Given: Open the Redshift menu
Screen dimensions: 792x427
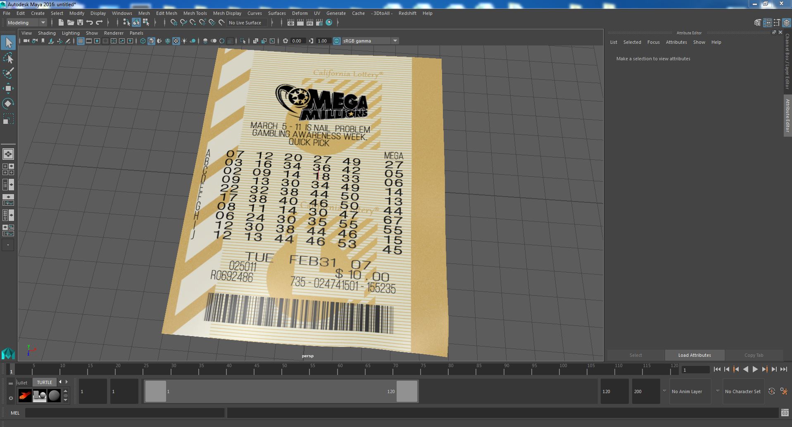Looking at the screenshot, I should coord(407,13).
